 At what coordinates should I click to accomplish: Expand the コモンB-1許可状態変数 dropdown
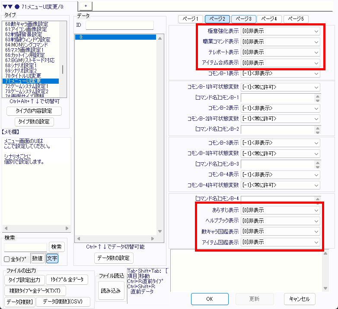[x=281, y=87]
